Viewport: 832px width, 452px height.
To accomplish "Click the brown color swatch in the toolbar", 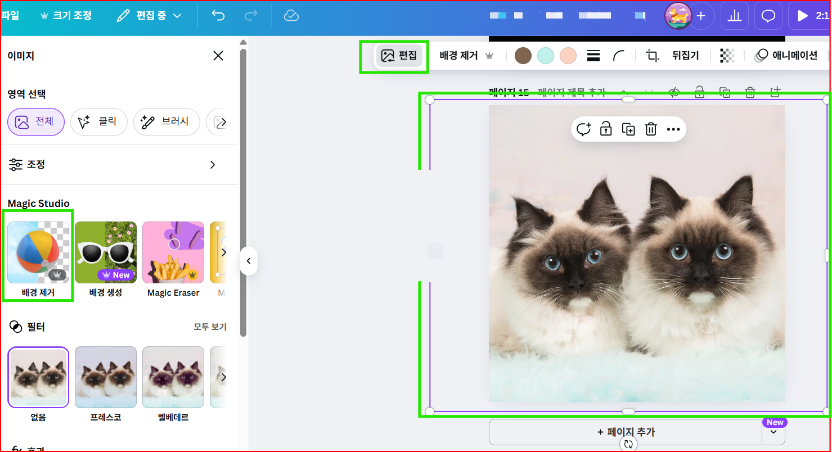I will (x=523, y=56).
